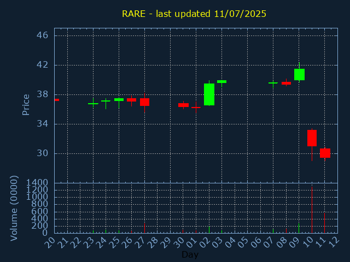Pick the day 03 green candlestick
The image size is (350, 262).
pyautogui.click(x=221, y=81)
